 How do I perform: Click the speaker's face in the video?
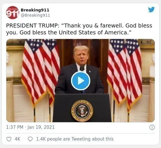coord(81,57)
